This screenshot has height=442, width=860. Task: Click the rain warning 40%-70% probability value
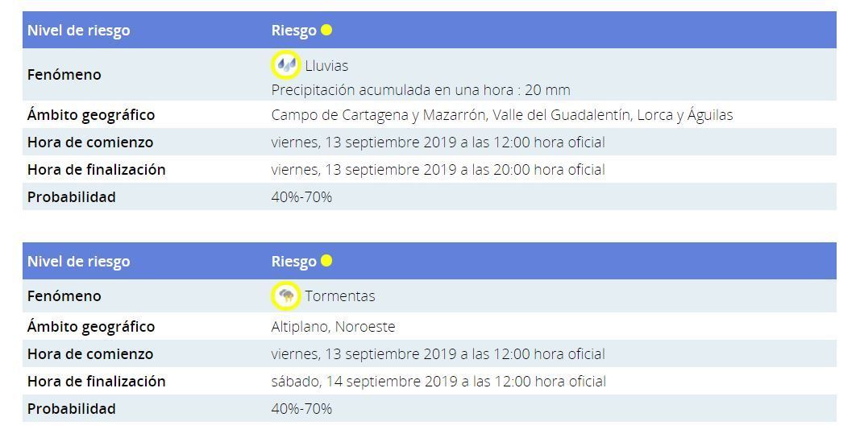coord(301,197)
